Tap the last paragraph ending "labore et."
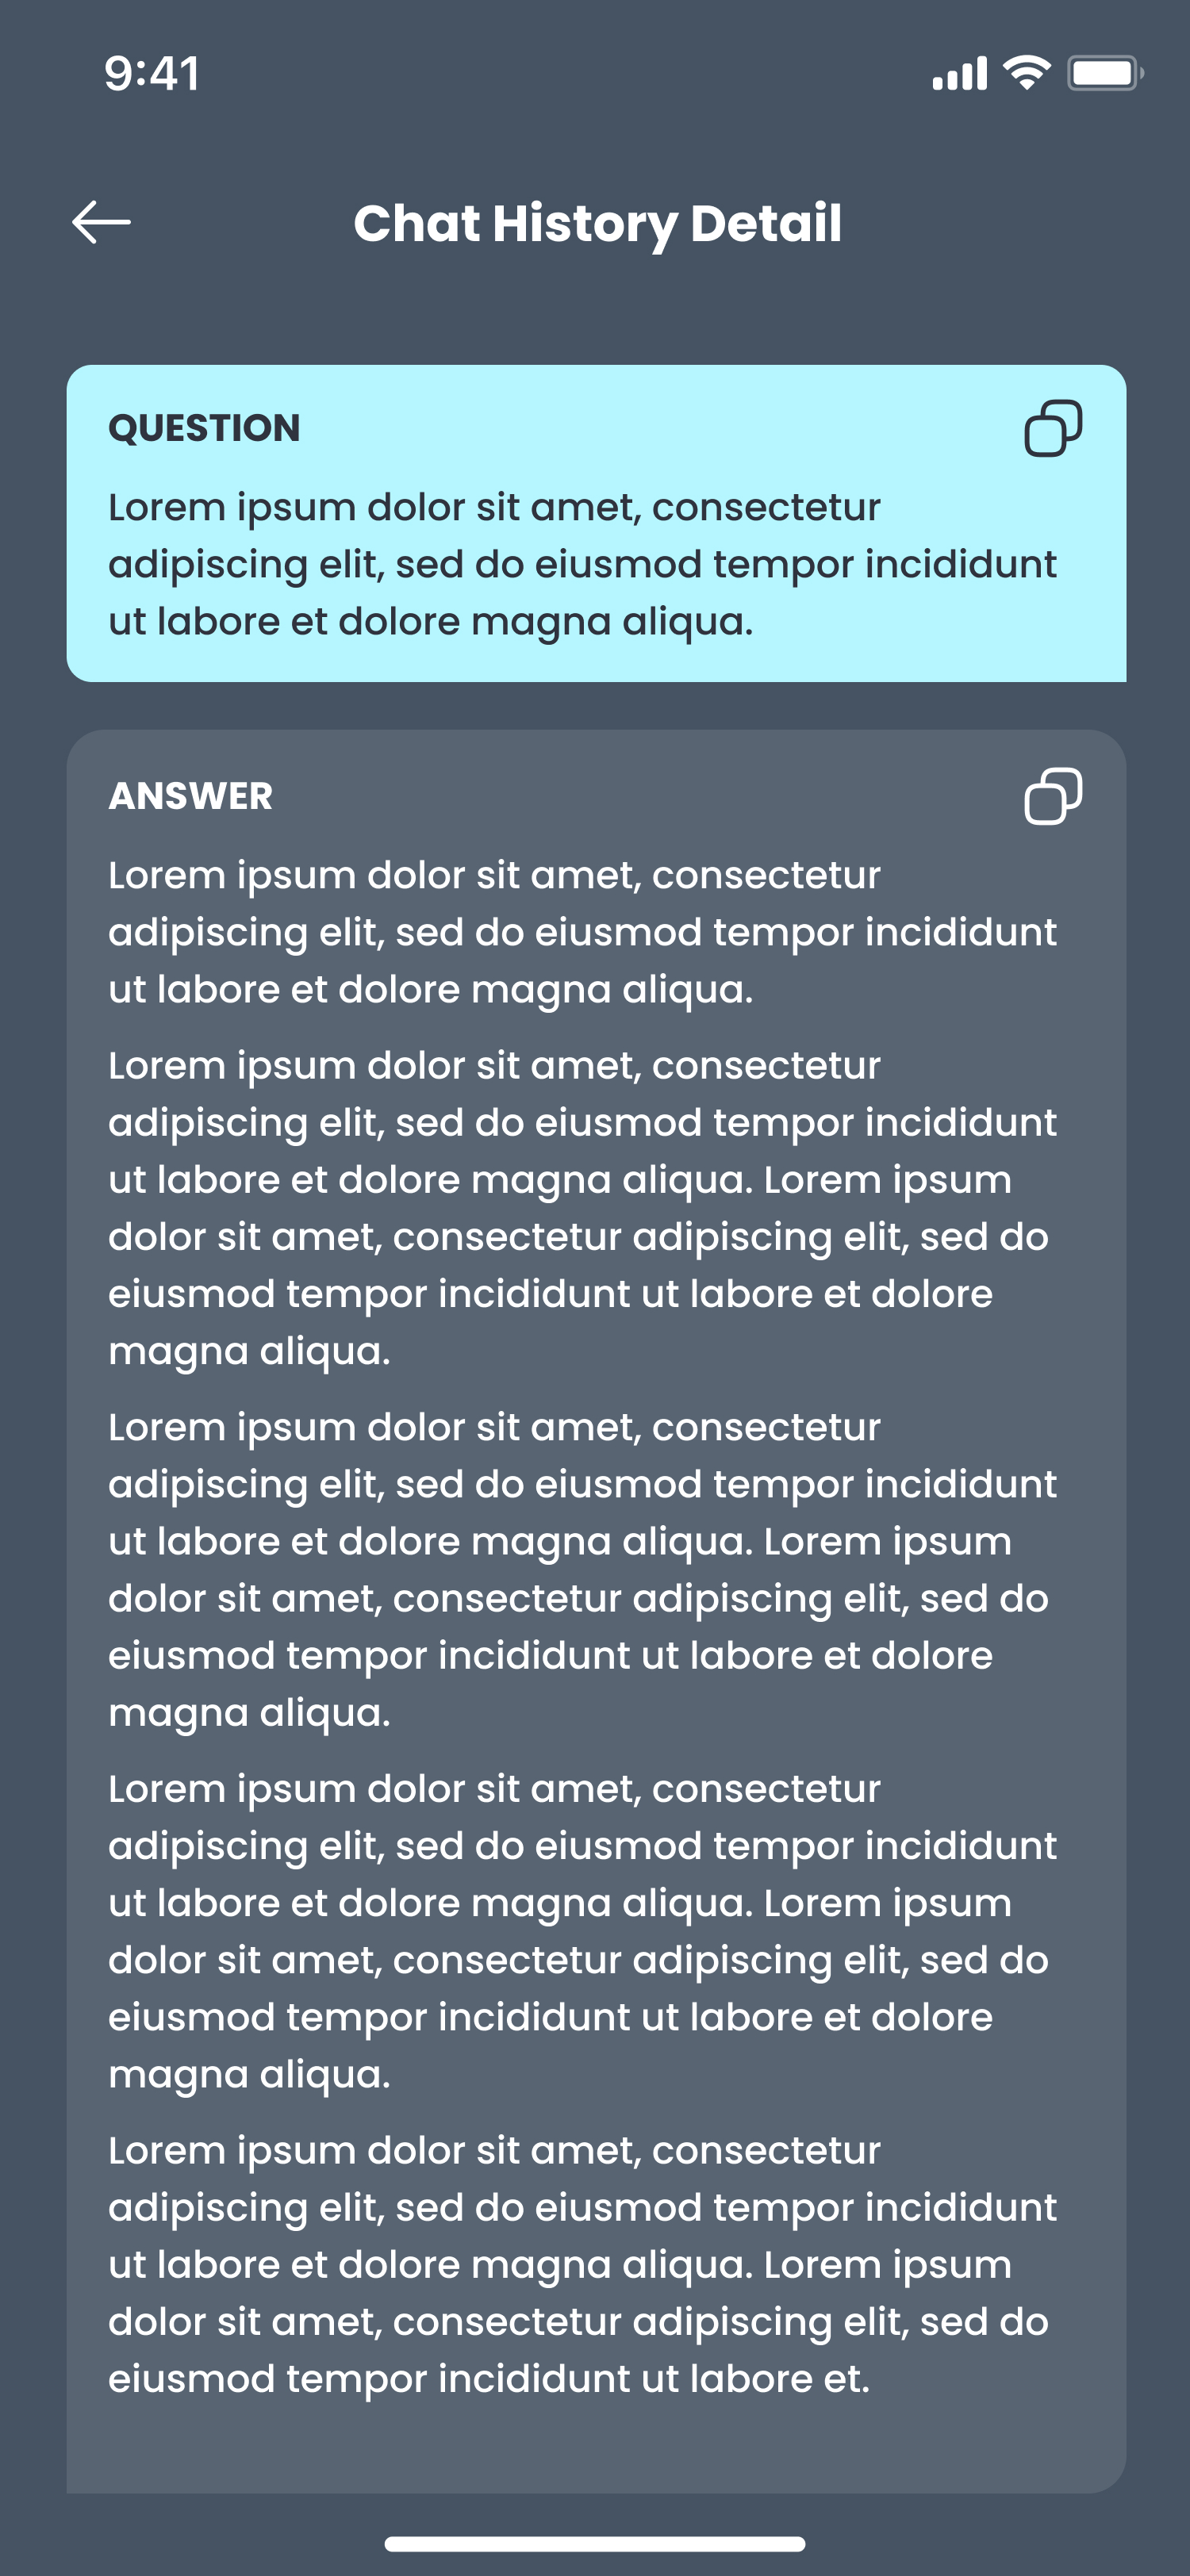 coord(582,2264)
